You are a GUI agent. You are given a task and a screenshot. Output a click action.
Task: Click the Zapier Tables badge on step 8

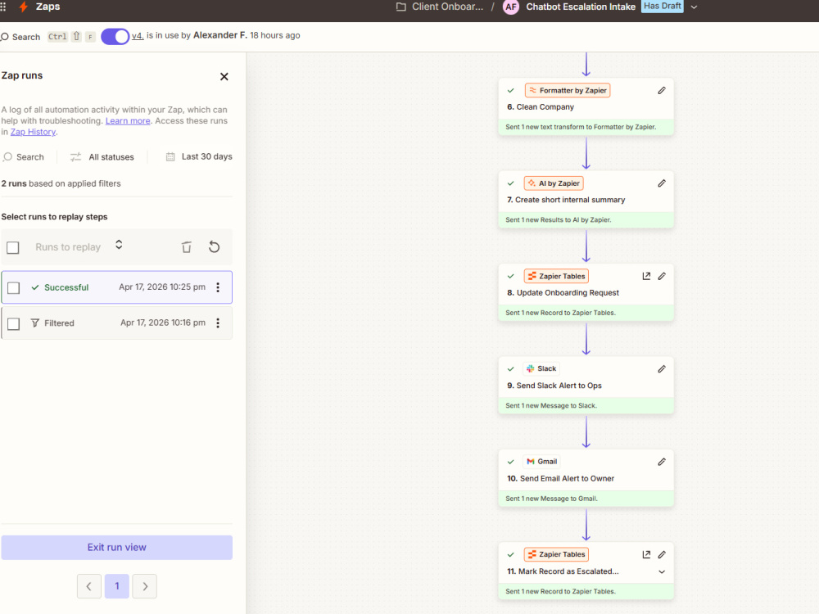coord(556,276)
